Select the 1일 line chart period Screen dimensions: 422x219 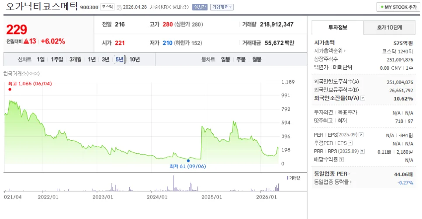click(x=41, y=59)
